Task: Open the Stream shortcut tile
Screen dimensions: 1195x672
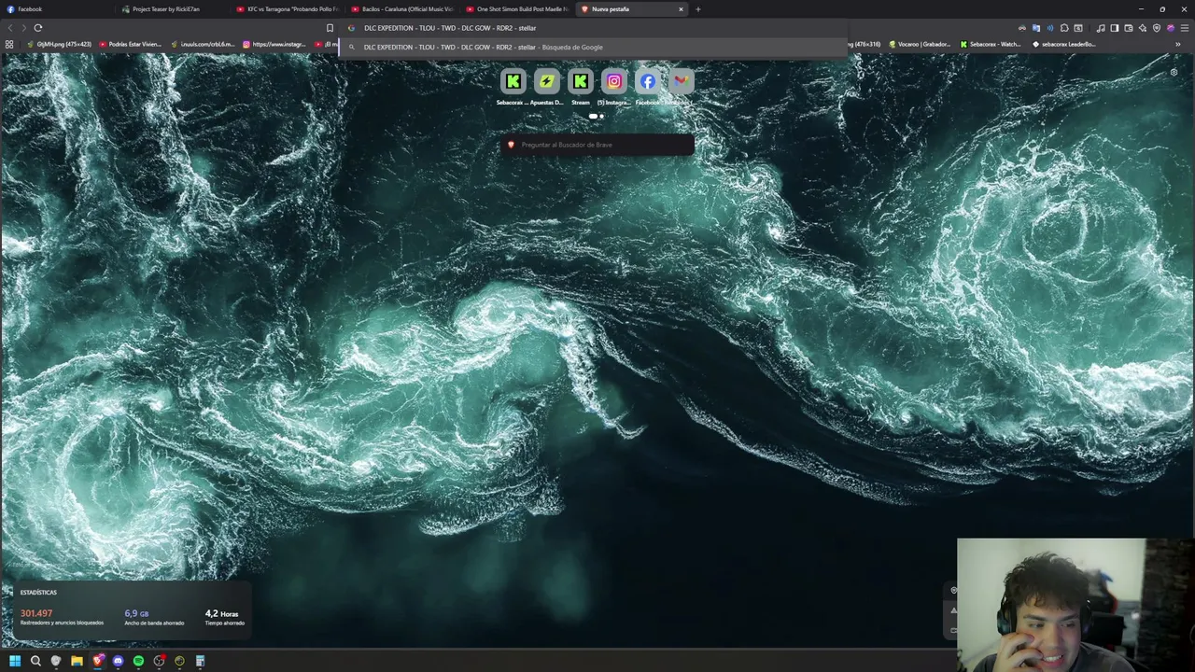Action: pyautogui.click(x=580, y=81)
